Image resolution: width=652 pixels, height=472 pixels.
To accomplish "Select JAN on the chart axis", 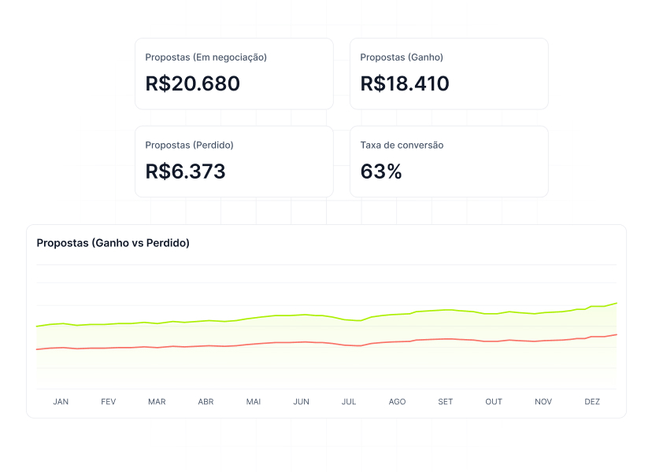I will (x=61, y=401).
